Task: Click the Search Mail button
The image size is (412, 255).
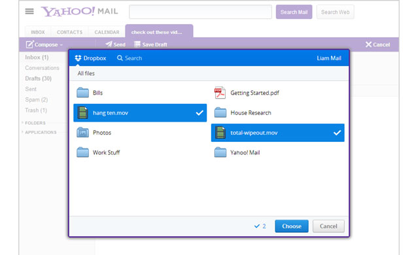Action: click(294, 12)
